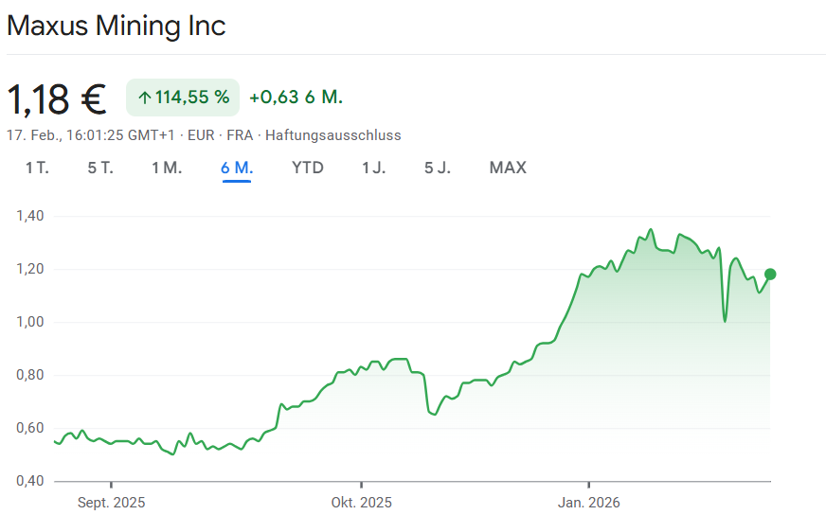826x515 pixels.
Task: Open the YTD chart view
Action: click(x=307, y=168)
